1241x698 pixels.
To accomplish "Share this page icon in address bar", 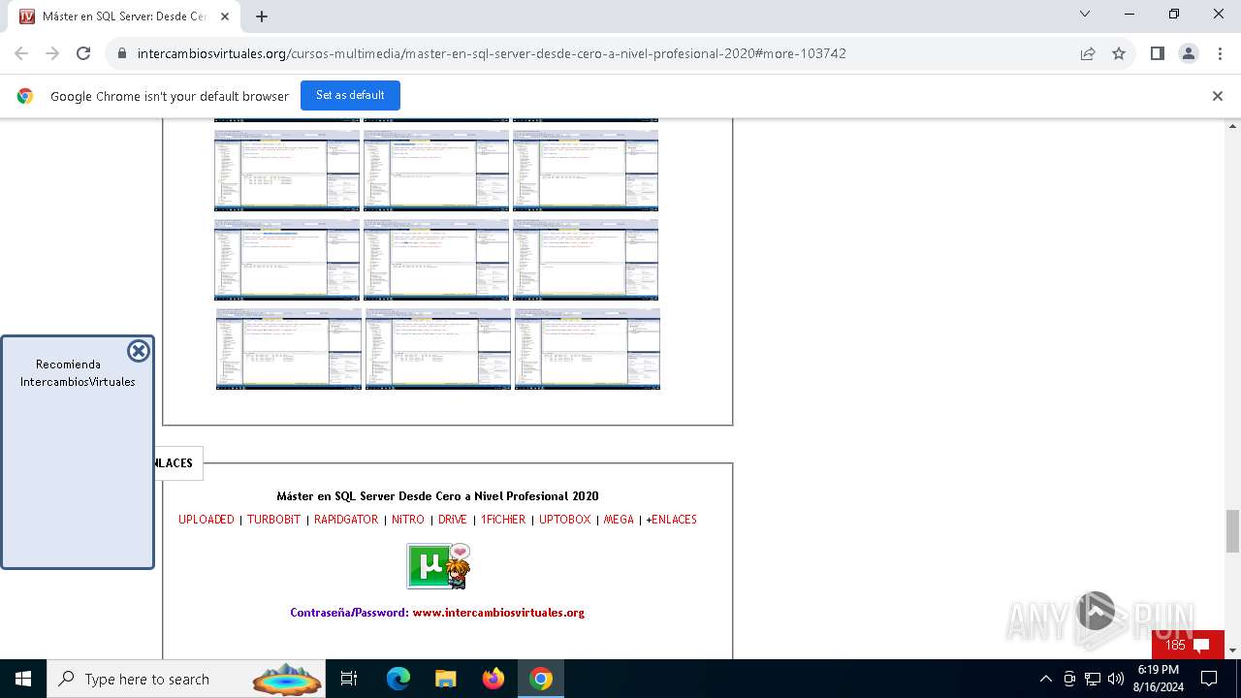I will 1088,53.
